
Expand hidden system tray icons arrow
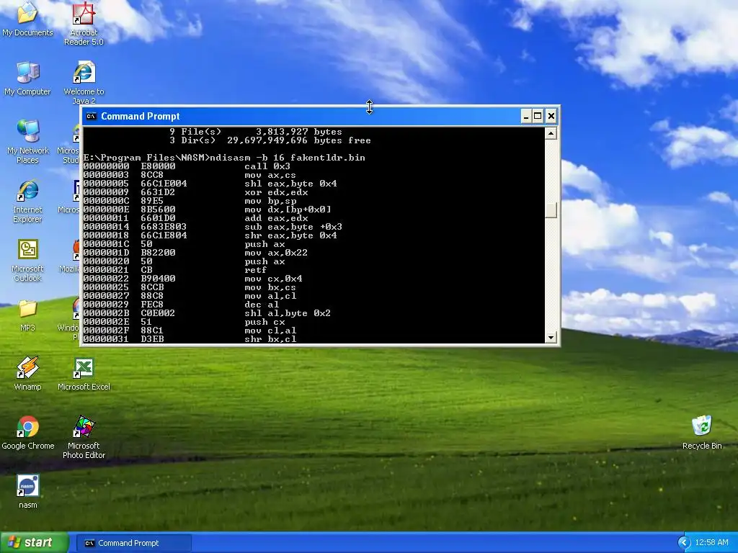[x=684, y=543]
